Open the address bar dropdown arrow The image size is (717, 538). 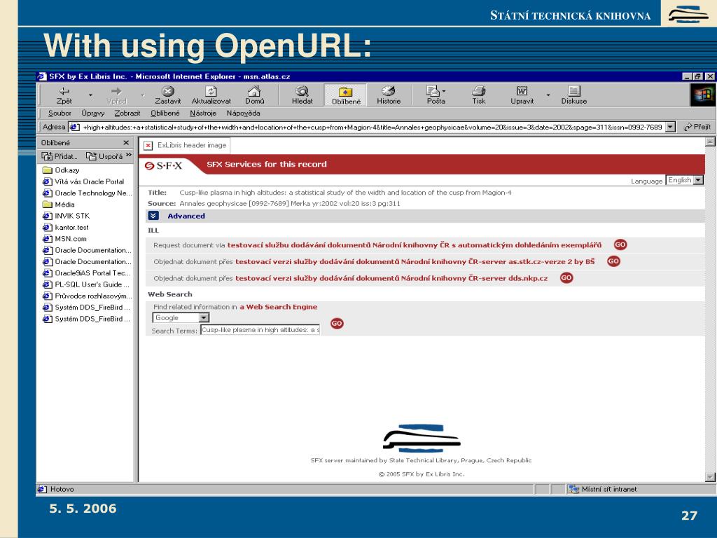pos(670,127)
